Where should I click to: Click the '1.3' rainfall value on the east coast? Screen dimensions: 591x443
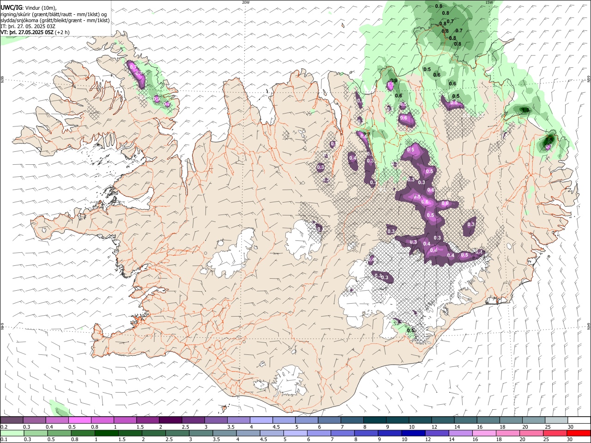[x=525, y=110]
